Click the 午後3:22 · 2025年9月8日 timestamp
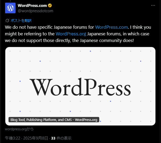 point(26,138)
